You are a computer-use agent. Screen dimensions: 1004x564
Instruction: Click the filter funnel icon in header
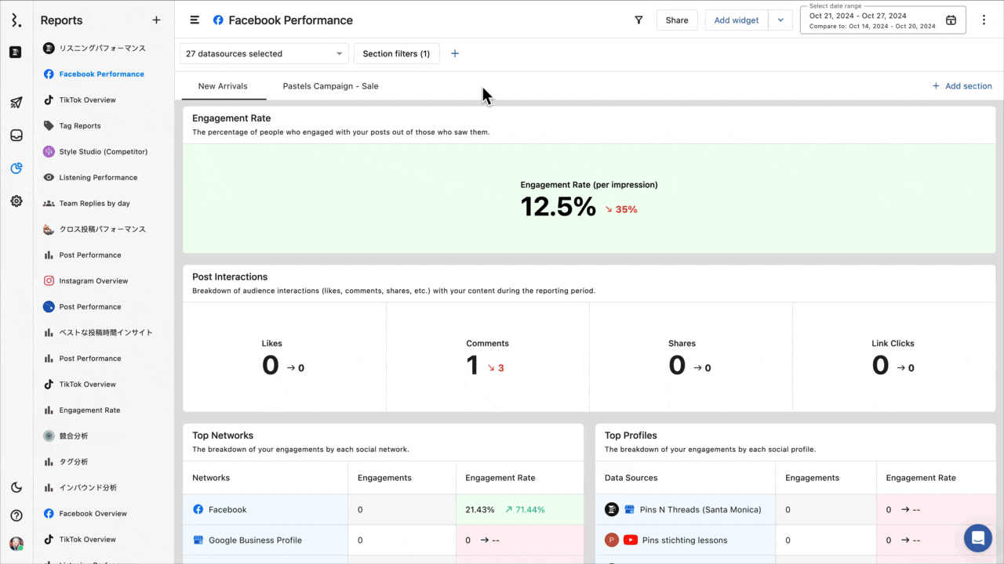pos(638,20)
